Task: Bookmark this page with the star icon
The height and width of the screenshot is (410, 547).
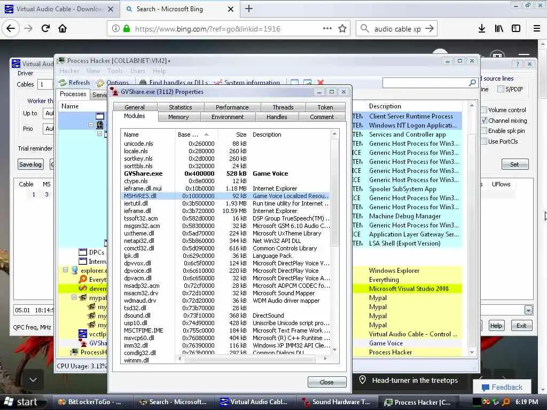Action: tap(342, 29)
